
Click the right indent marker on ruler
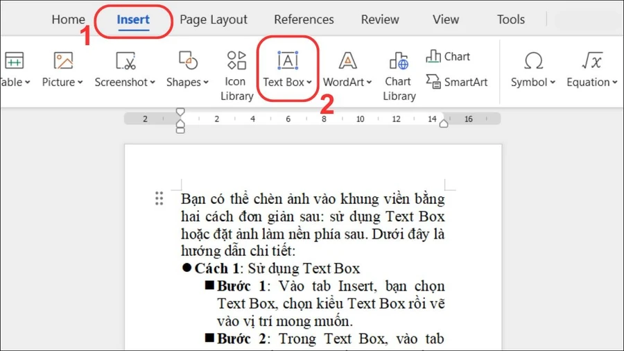click(x=444, y=123)
